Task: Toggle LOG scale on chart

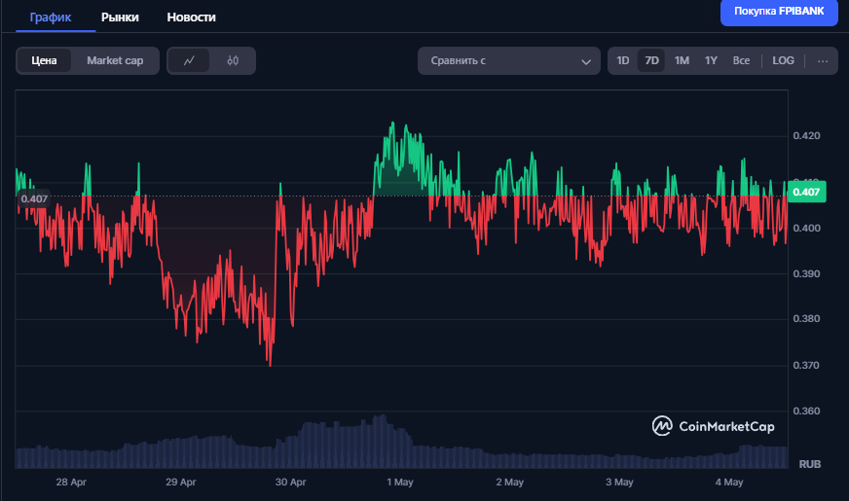Action: [x=783, y=60]
